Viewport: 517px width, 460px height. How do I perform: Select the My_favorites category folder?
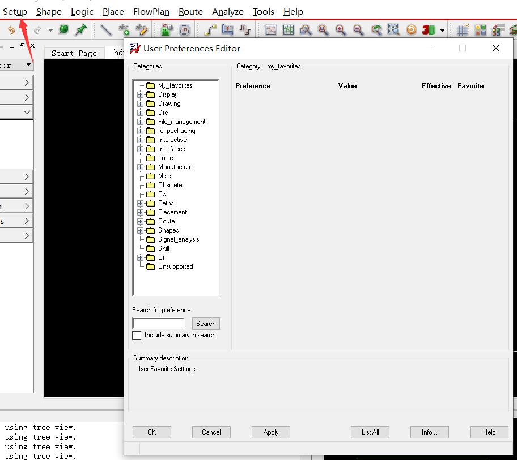tap(169, 85)
